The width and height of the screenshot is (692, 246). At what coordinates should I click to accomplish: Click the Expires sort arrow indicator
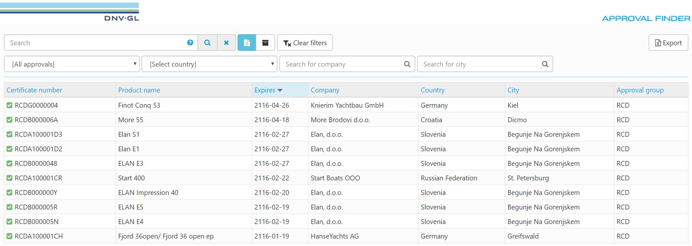pyautogui.click(x=280, y=91)
